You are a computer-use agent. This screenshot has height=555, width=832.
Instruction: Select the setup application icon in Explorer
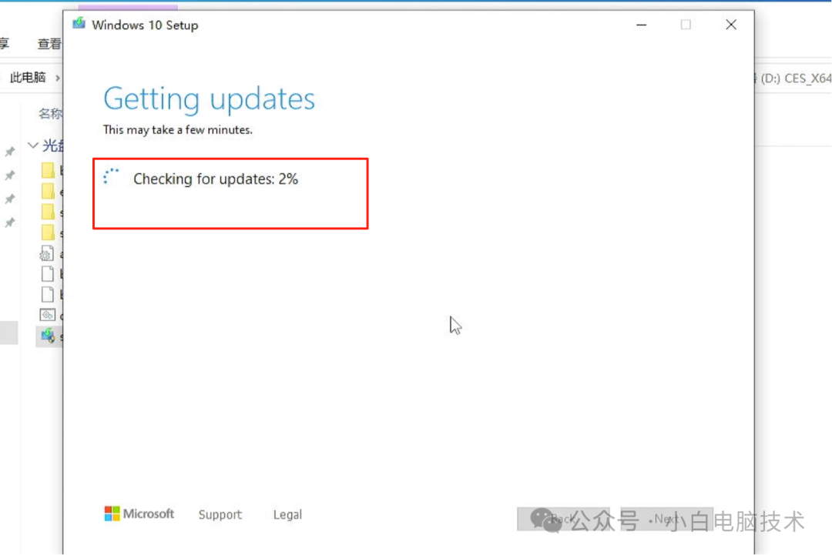pyautogui.click(x=48, y=335)
